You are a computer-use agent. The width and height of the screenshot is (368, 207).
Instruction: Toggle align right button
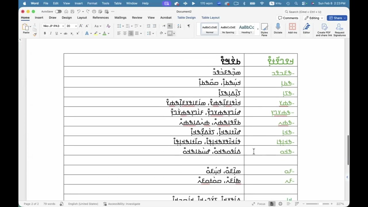131,33
